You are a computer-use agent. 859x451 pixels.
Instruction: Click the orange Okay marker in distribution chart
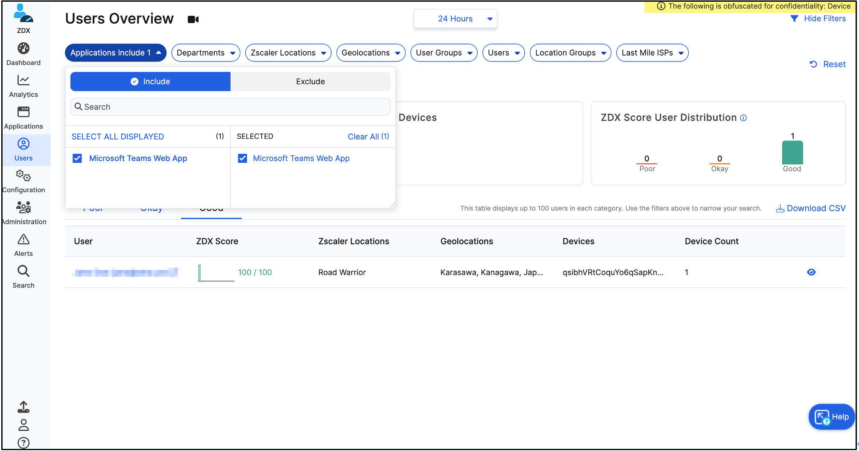[x=719, y=164]
